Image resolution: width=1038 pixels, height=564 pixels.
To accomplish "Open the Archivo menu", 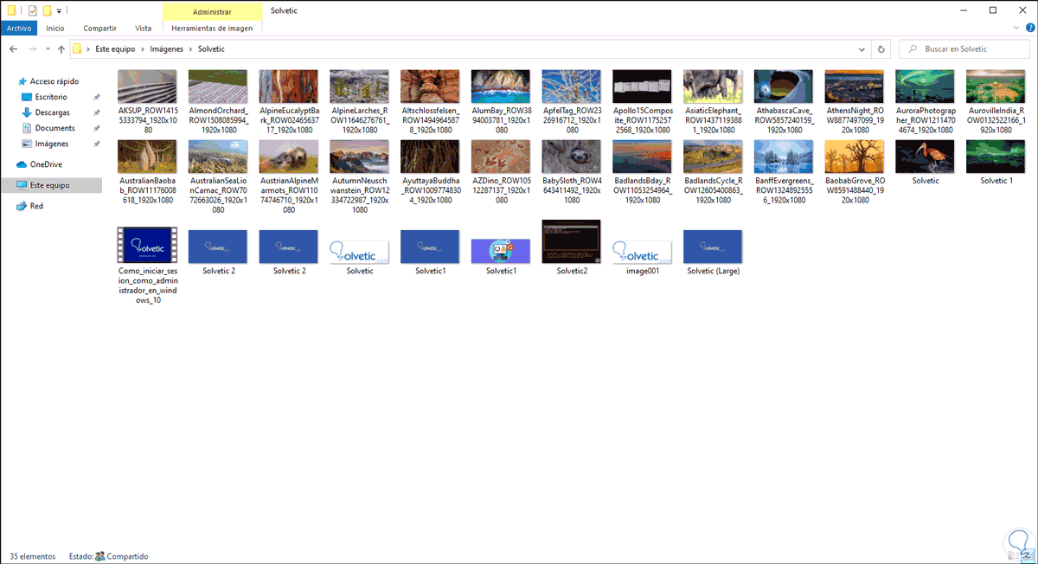I will 18,29.
